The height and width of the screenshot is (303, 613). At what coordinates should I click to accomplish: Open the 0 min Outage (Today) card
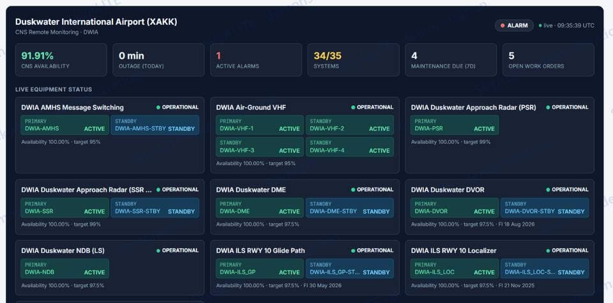tap(158, 60)
